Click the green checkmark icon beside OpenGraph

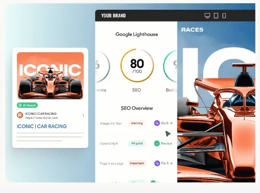157,144
